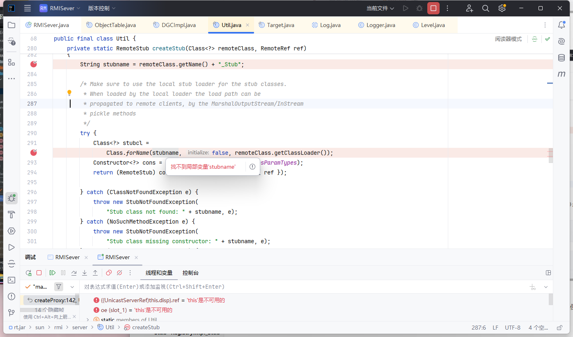Switch to the 控制台 console tab
Image resolution: width=573 pixels, height=337 pixels.
click(x=190, y=273)
